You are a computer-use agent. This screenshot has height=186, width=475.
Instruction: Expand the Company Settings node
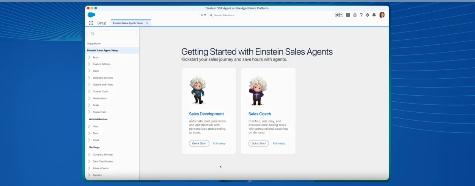(89, 154)
